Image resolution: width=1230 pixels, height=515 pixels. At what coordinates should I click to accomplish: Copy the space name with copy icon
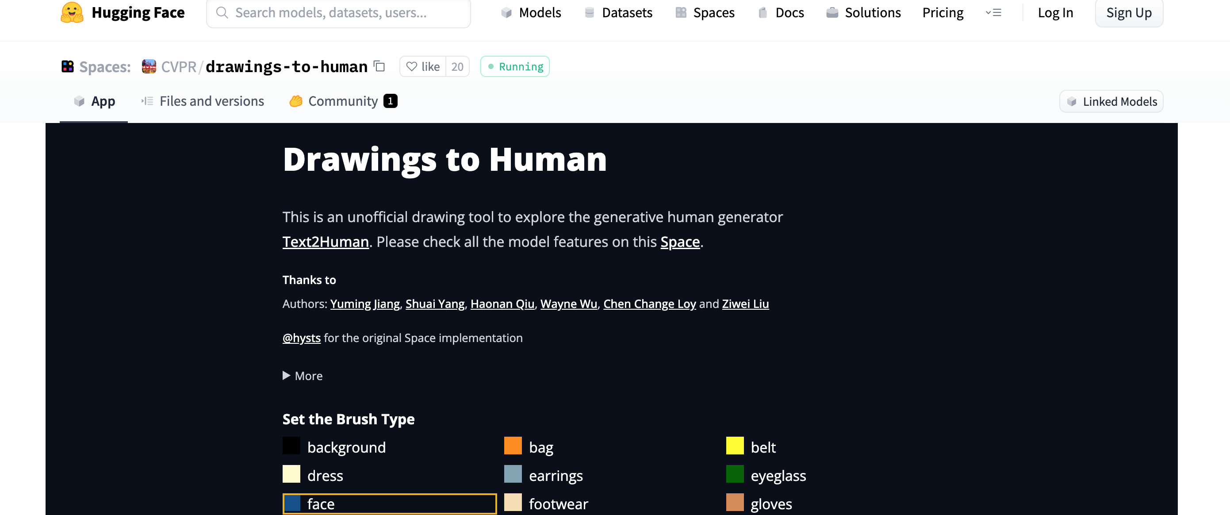[x=379, y=66]
